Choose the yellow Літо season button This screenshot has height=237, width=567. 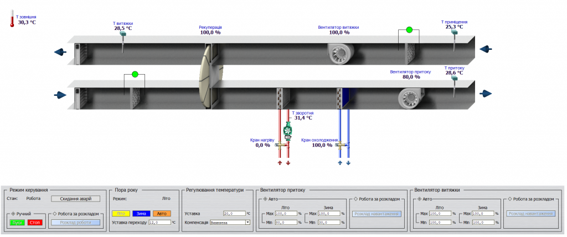tap(121, 213)
